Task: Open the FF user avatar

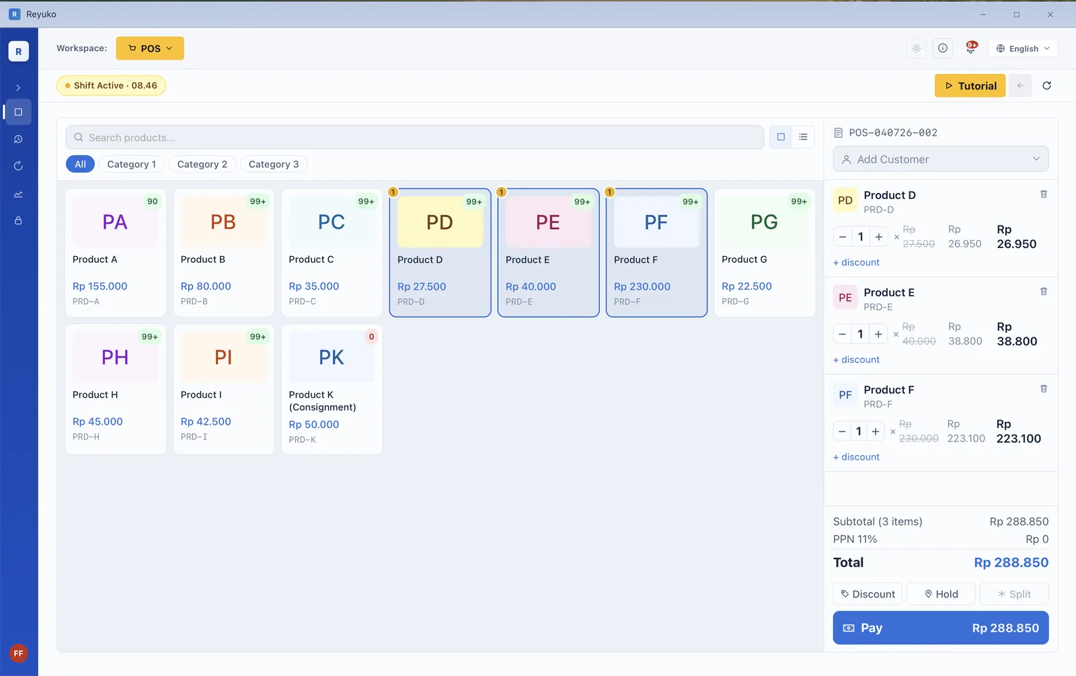Action: click(x=18, y=653)
